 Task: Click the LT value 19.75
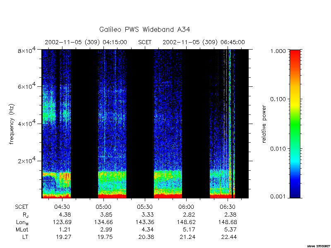[105, 237]
